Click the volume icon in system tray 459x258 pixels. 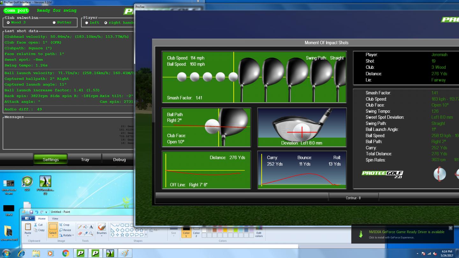[x=434, y=254]
